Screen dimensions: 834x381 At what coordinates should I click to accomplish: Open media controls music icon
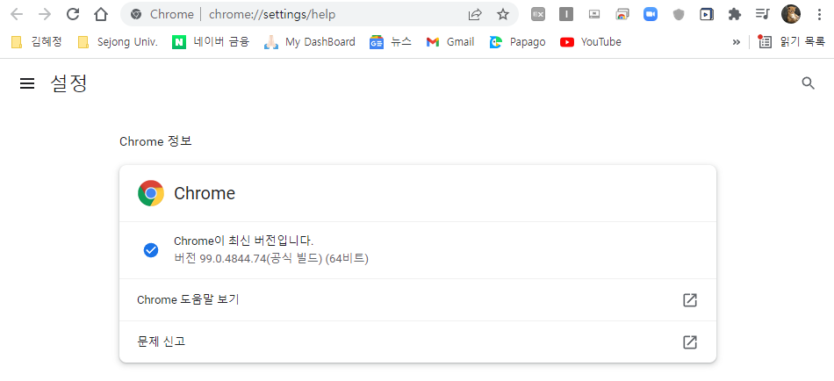[762, 14]
